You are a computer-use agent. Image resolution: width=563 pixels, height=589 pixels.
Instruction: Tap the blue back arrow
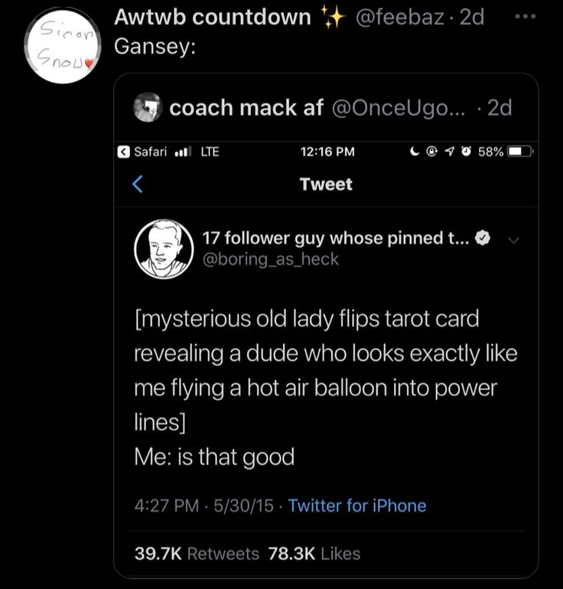click(x=138, y=184)
